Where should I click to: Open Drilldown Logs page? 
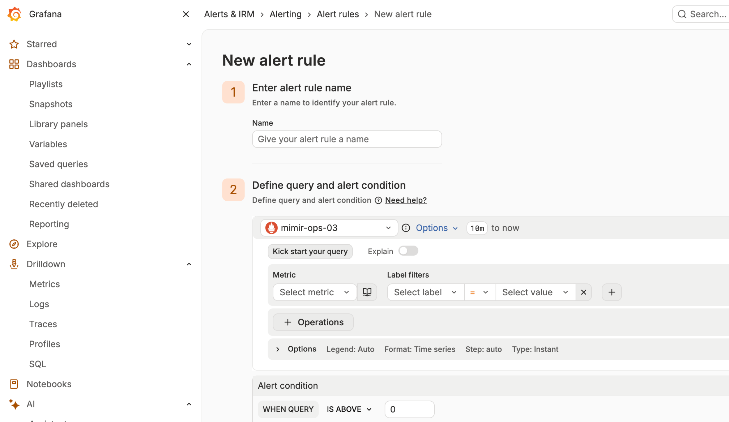point(39,304)
